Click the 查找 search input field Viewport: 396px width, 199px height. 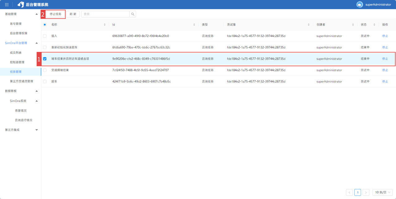[x=105, y=14]
